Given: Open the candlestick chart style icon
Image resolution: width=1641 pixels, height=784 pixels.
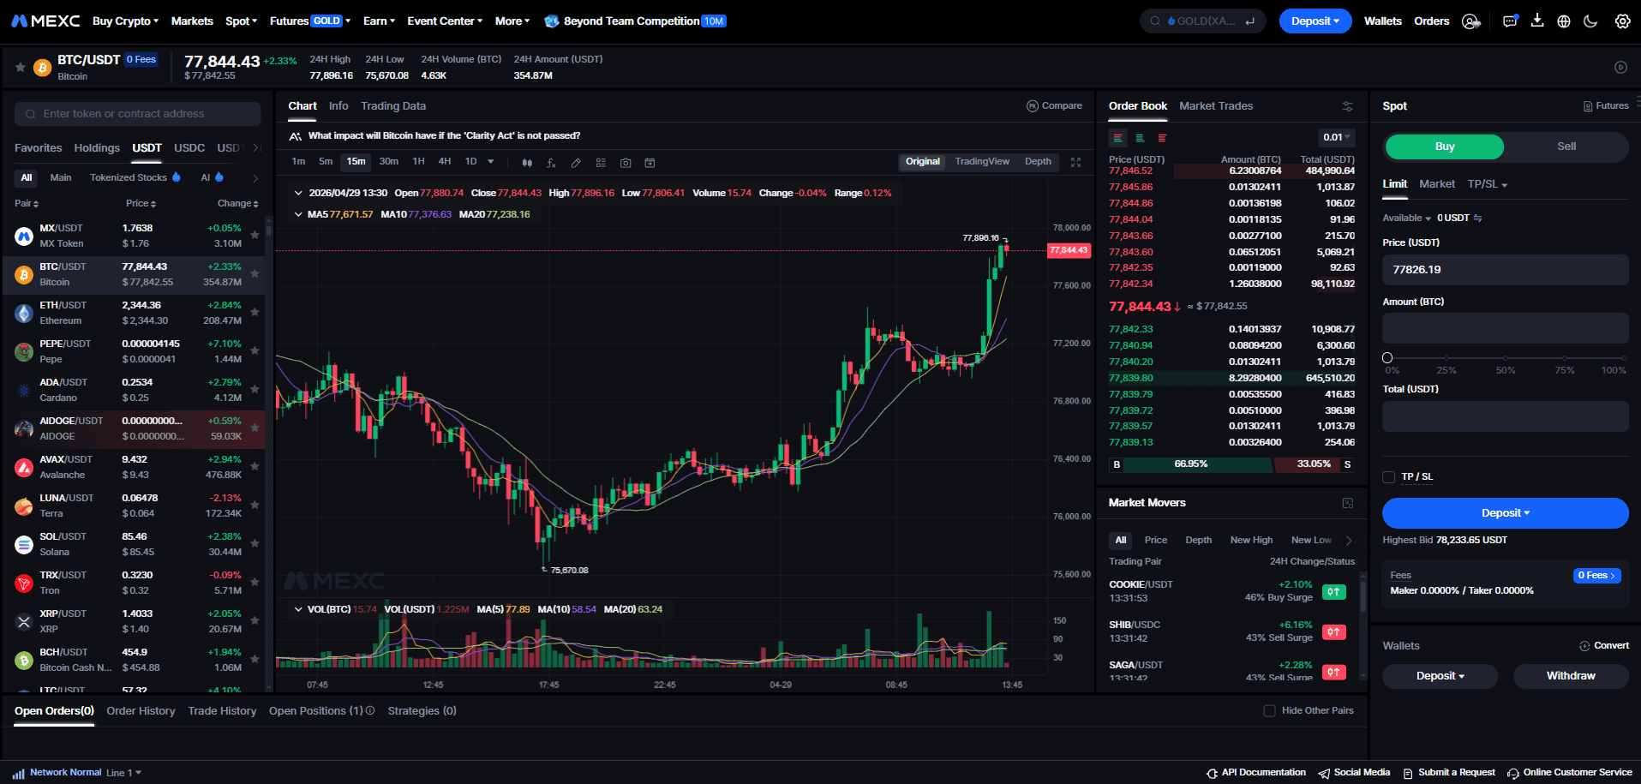Looking at the screenshot, I should point(527,162).
